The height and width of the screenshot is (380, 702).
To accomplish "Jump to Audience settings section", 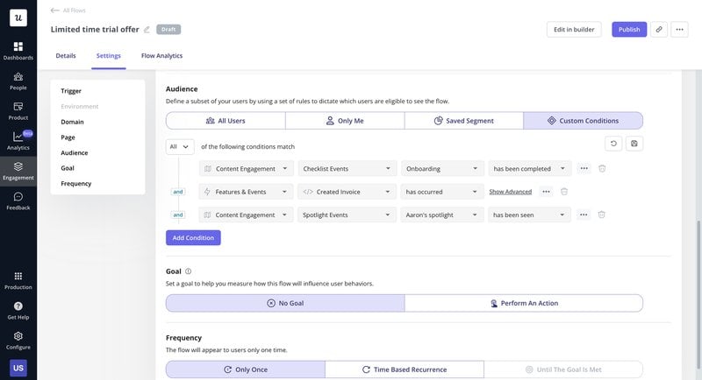I will 75,152.
